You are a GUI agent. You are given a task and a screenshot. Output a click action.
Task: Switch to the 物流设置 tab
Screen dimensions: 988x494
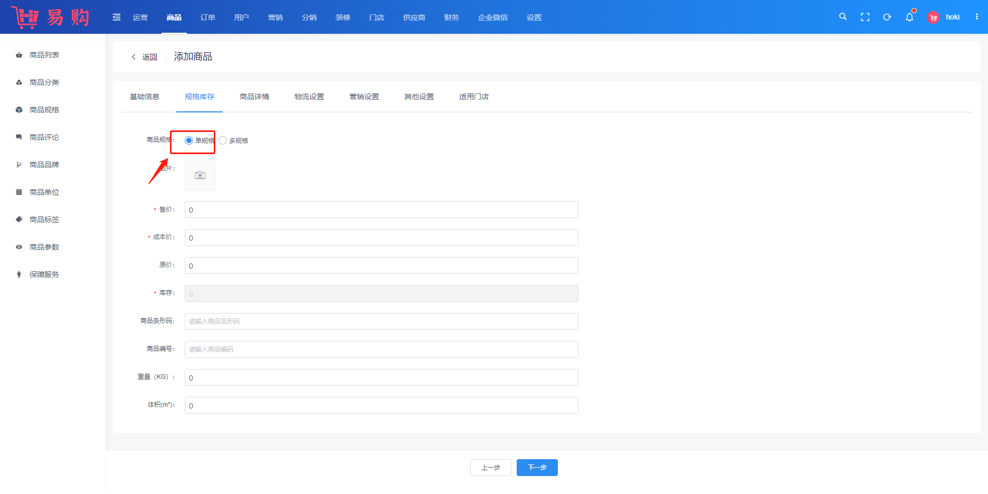click(309, 97)
